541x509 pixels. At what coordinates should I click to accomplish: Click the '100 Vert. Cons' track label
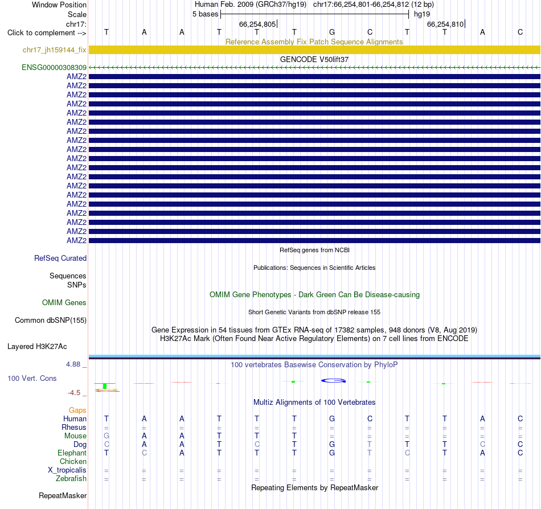coord(32,378)
